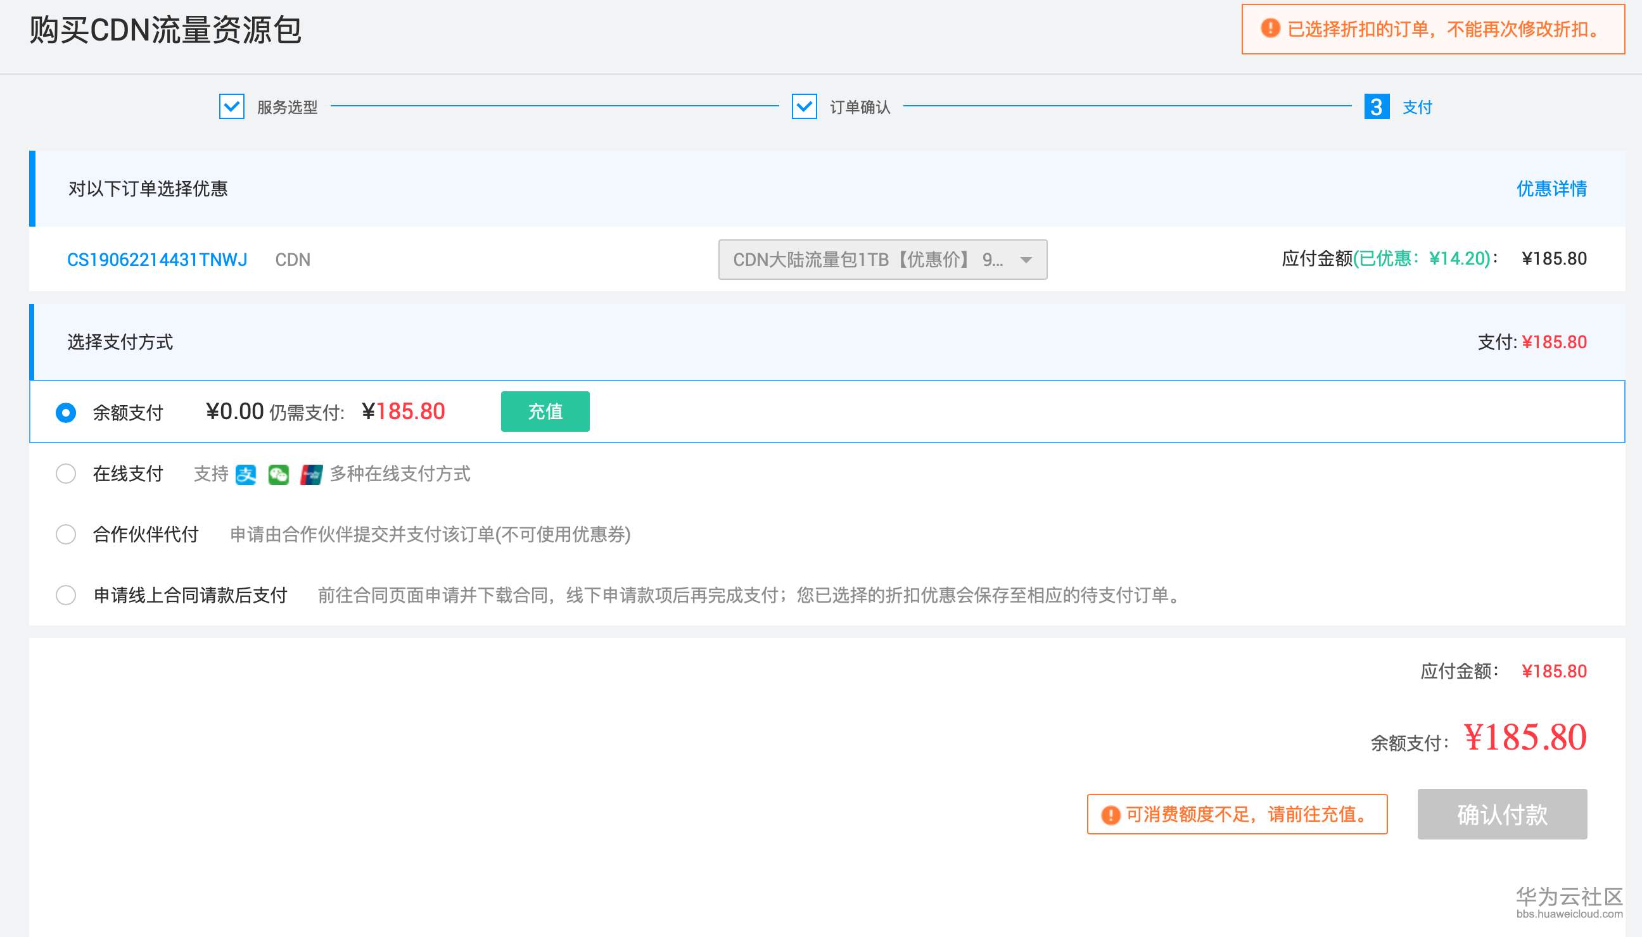The width and height of the screenshot is (1642, 937).
Task: Click the 充值 recharge button
Action: (x=545, y=412)
